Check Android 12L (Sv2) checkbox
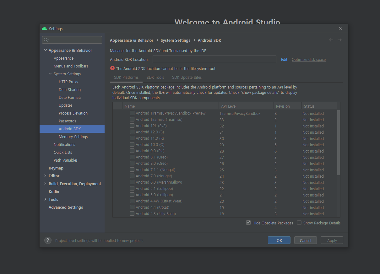 click(132, 126)
